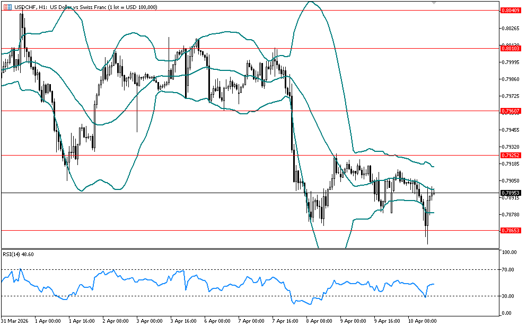Click the 3 Apr 16:00 time label

pos(184,321)
